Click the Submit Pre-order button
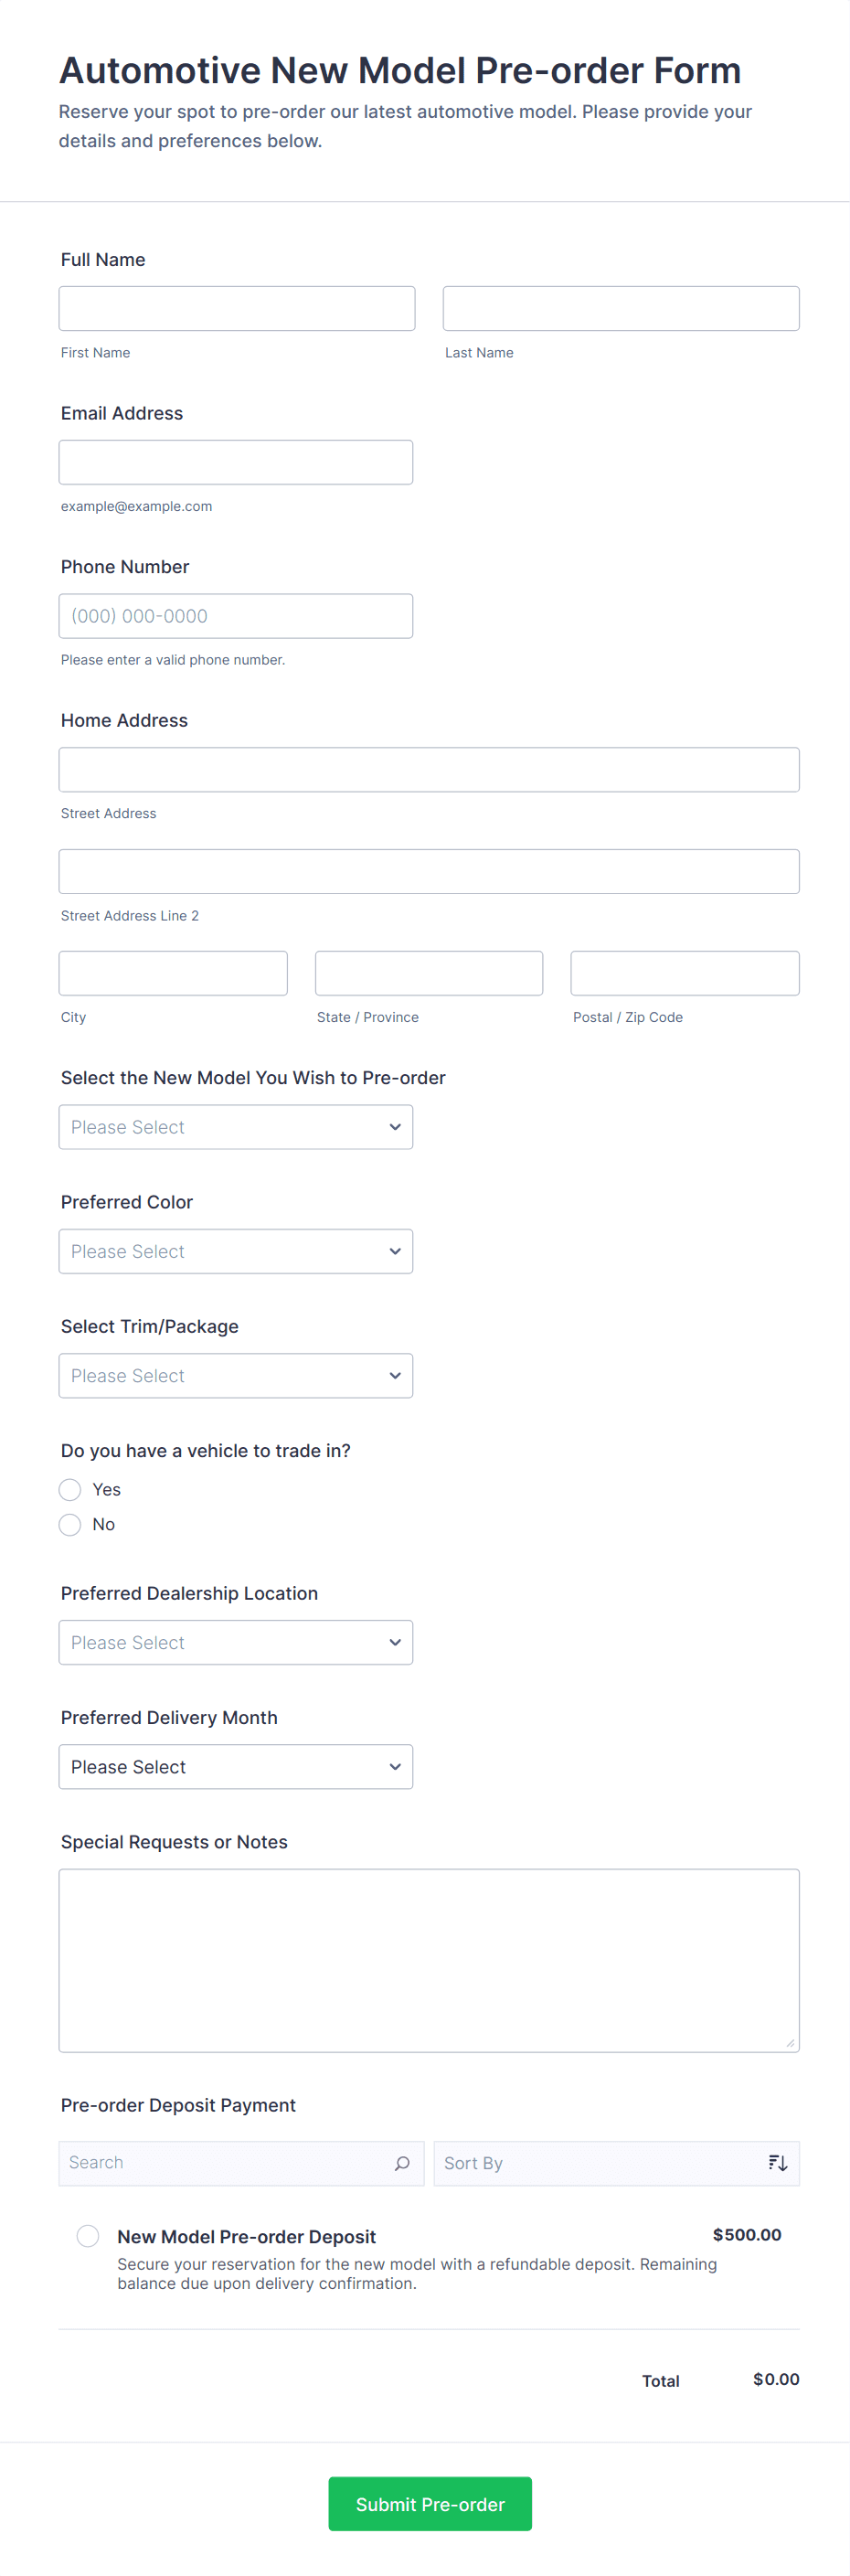 pyautogui.click(x=430, y=2504)
